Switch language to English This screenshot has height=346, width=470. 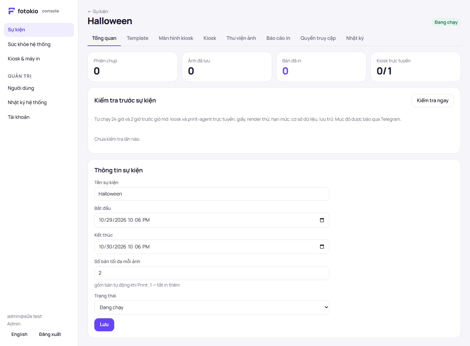click(x=19, y=334)
